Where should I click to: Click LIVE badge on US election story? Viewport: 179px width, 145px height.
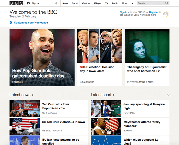point(82,67)
